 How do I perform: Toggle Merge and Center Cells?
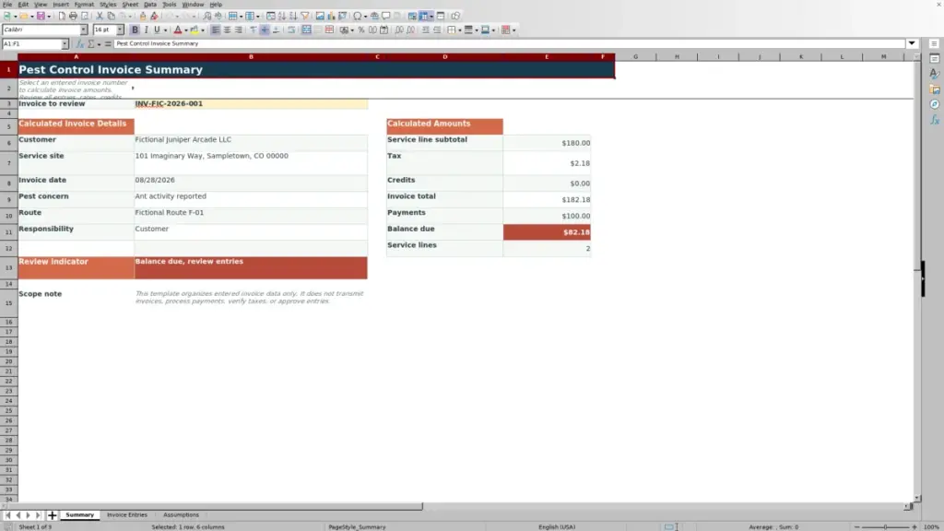click(x=306, y=30)
